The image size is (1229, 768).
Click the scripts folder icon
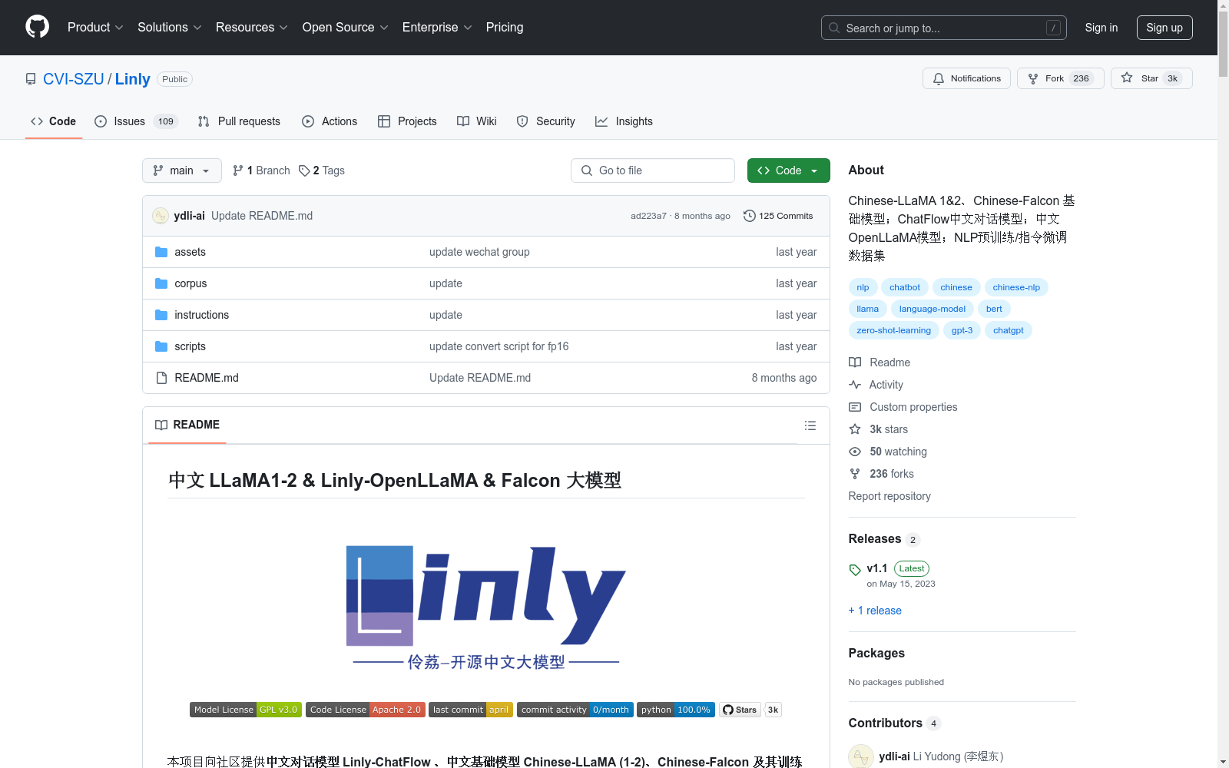point(161,346)
